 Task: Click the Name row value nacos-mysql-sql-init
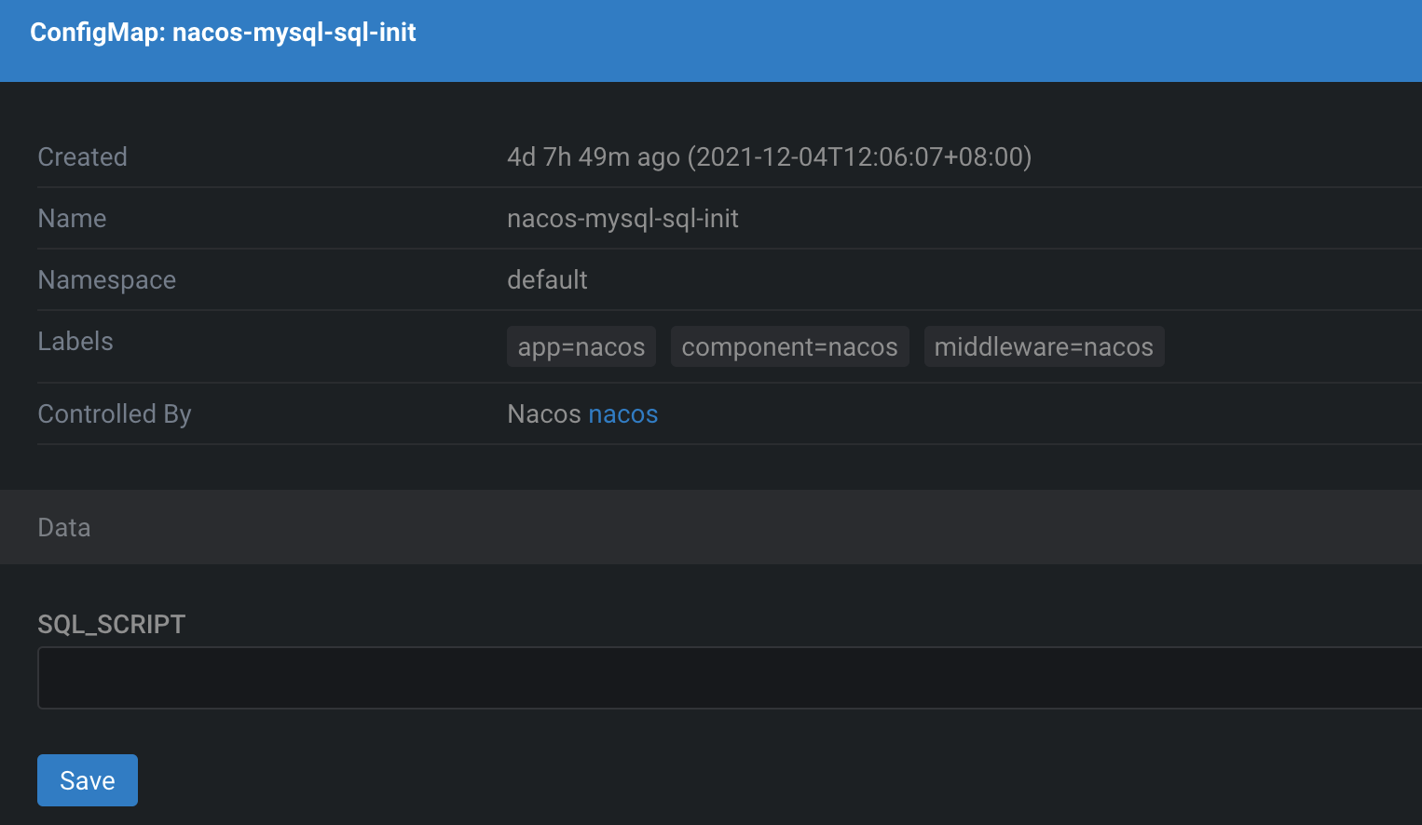(622, 218)
